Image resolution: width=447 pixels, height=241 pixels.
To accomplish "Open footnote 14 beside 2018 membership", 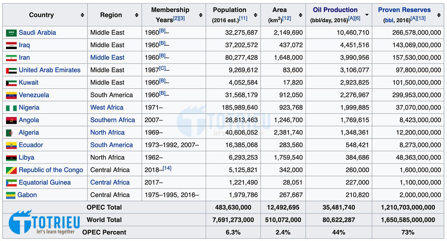I will point(167,168).
